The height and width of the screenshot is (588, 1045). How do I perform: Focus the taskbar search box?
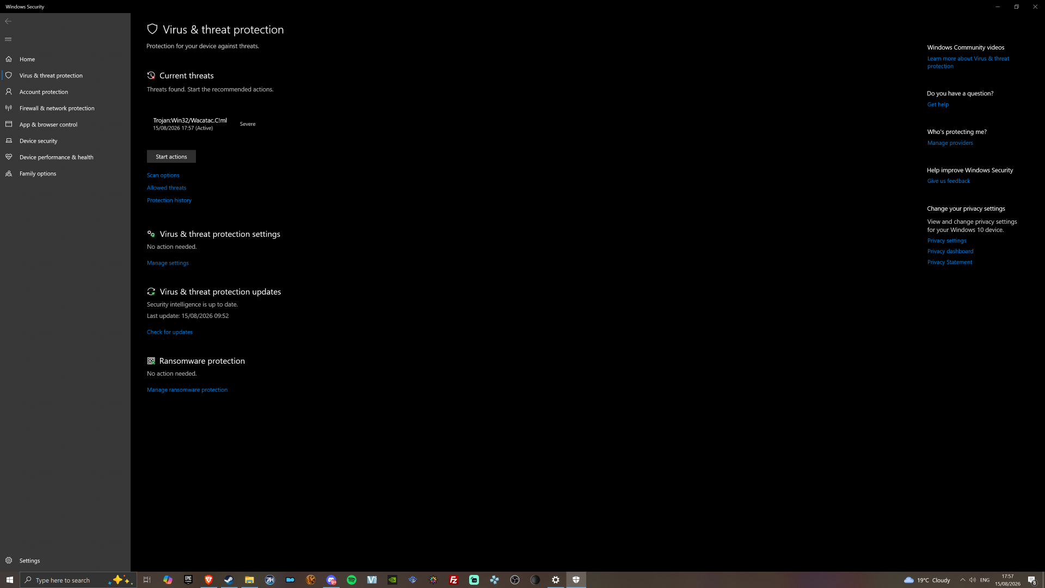click(78, 580)
